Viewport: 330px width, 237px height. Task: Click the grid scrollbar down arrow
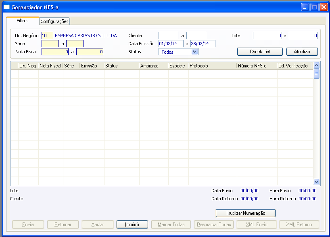(x=316, y=182)
